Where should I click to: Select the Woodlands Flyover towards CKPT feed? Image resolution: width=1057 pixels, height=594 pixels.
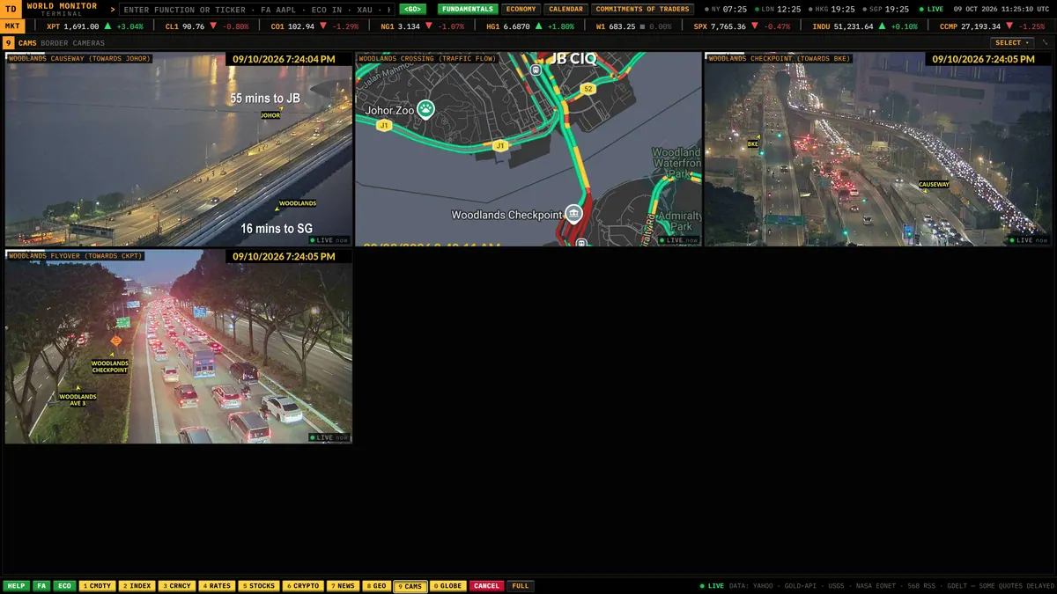(x=179, y=347)
